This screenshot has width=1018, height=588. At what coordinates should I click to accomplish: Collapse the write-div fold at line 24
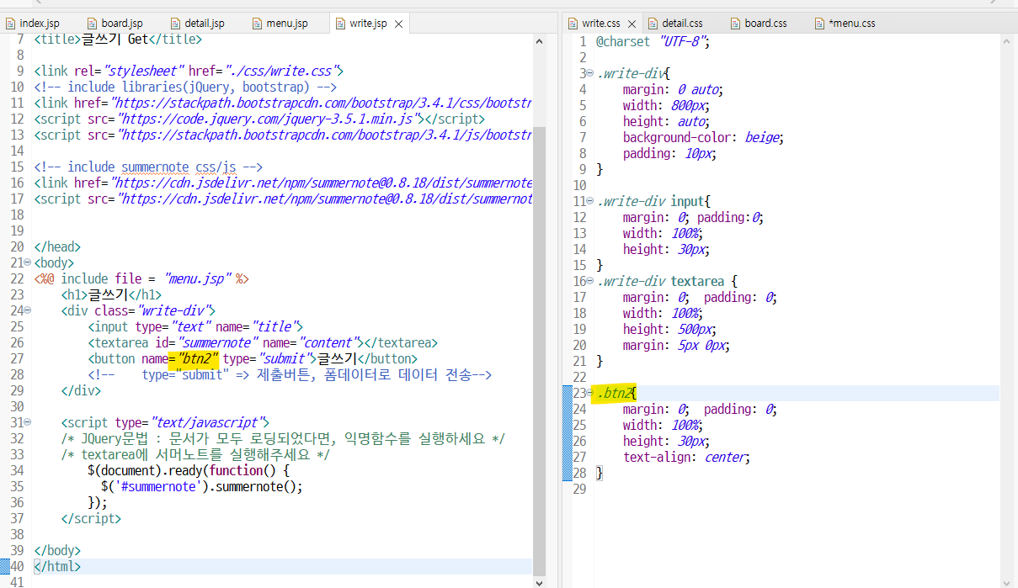point(28,310)
